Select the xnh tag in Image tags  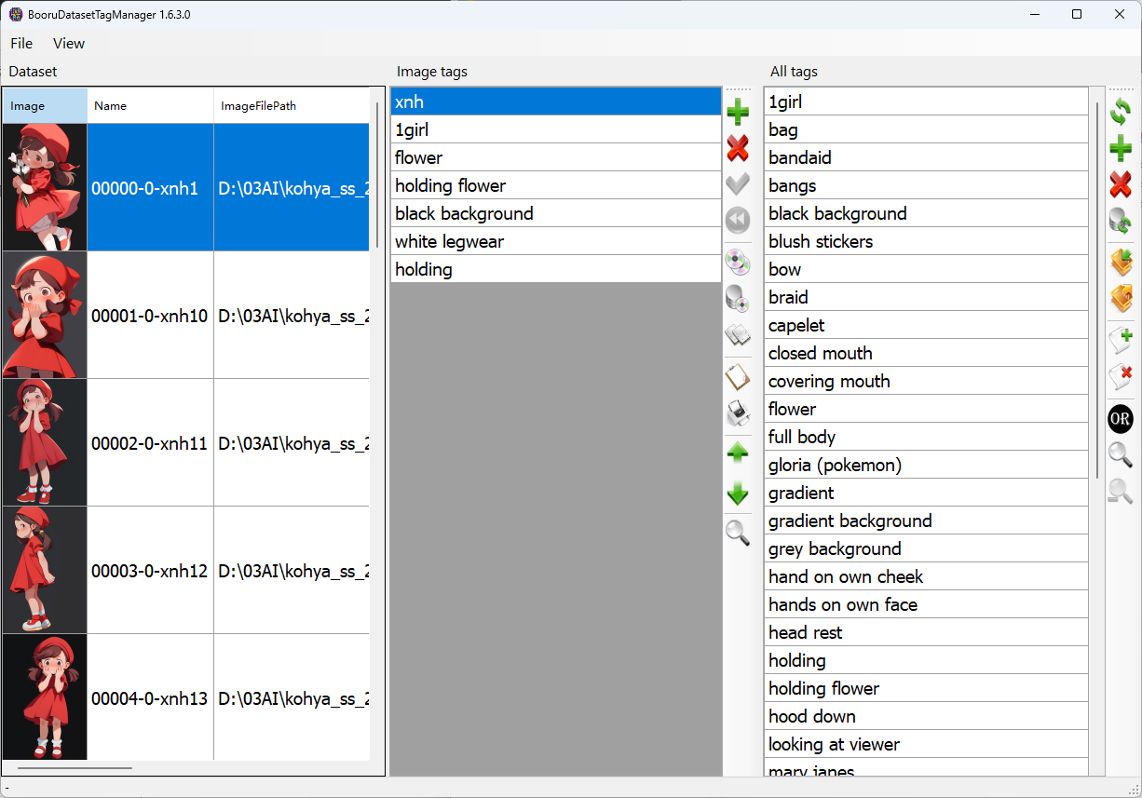pos(556,101)
